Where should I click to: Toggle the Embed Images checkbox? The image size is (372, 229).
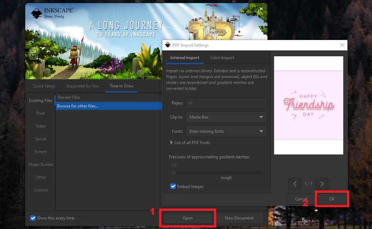pyautogui.click(x=173, y=186)
